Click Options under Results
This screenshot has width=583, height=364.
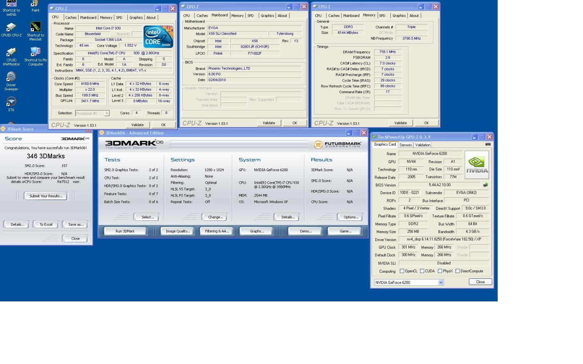[351, 217]
